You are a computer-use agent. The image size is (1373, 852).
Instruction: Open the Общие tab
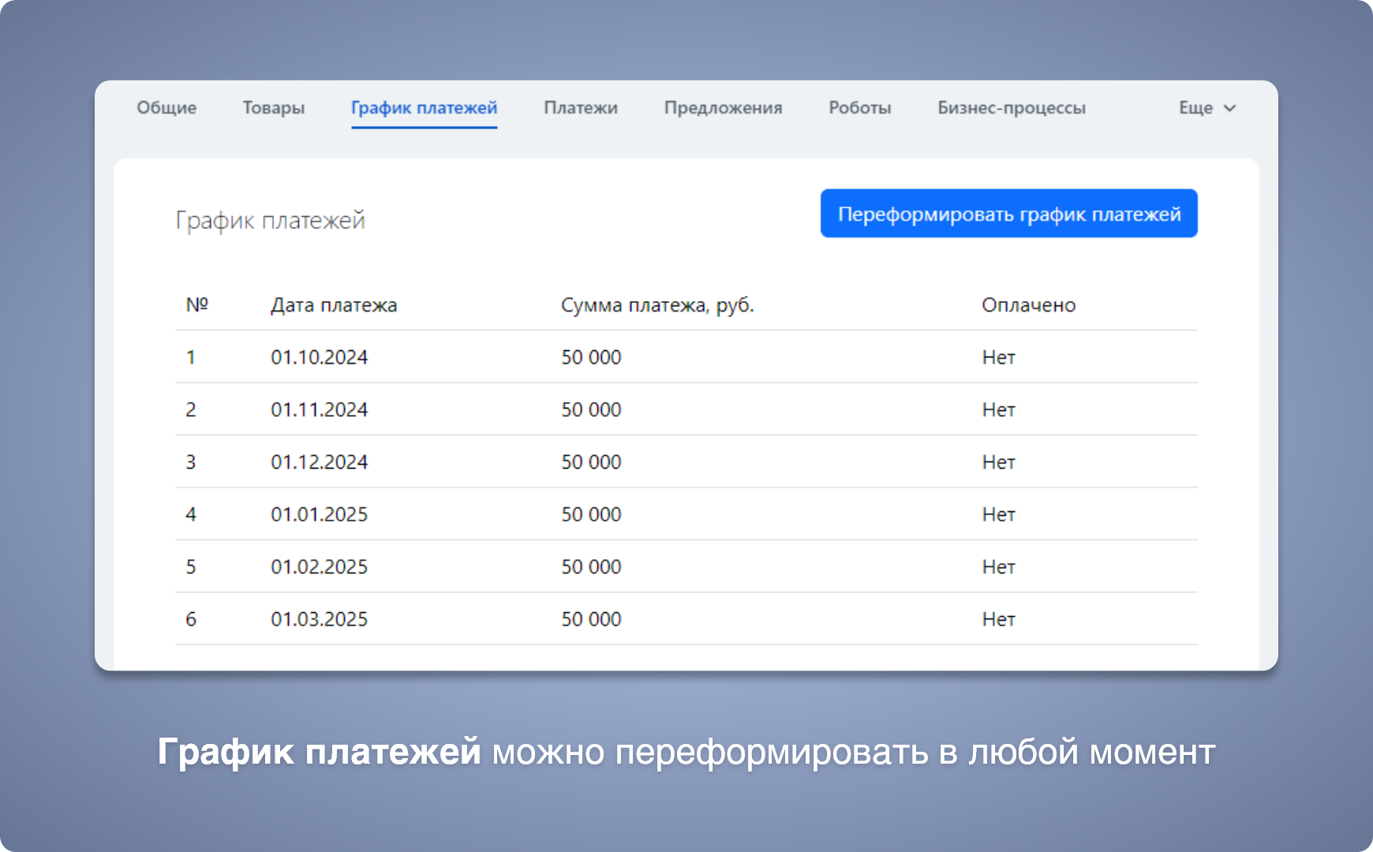(x=166, y=108)
